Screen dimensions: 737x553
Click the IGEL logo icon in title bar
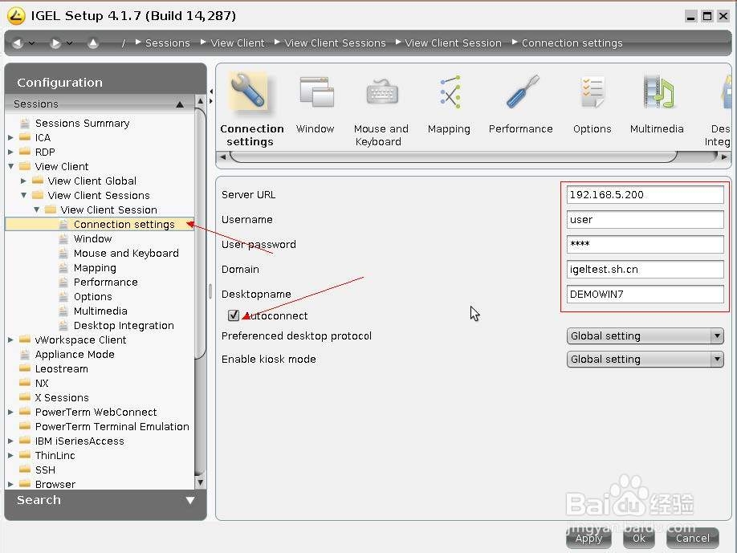pos(16,16)
